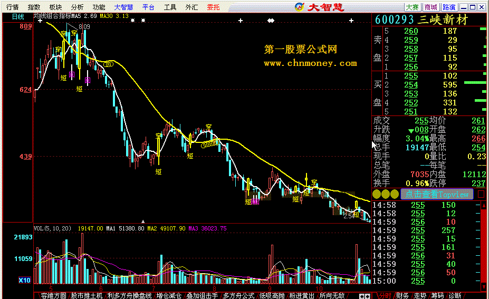Click buy level 5 price 251
The width and height of the screenshot is (489, 299).
coord(411,111)
